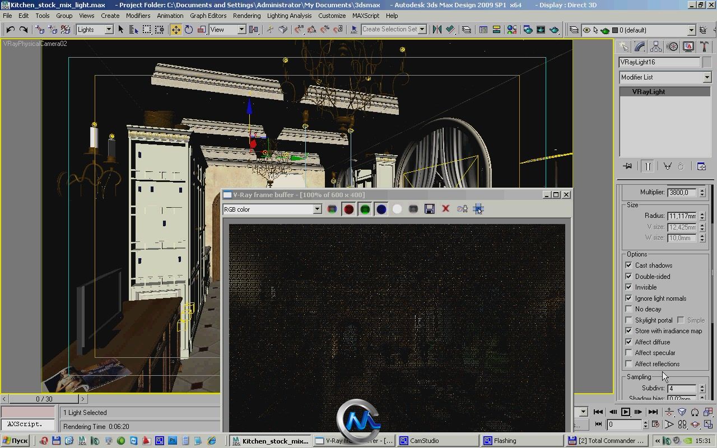Open the MAXScript menu
The height and width of the screenshot is (448, 717).
366,16
